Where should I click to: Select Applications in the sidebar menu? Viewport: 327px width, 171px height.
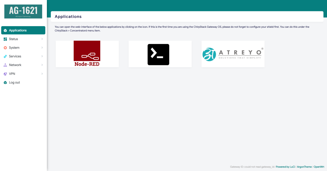[23, 30]
